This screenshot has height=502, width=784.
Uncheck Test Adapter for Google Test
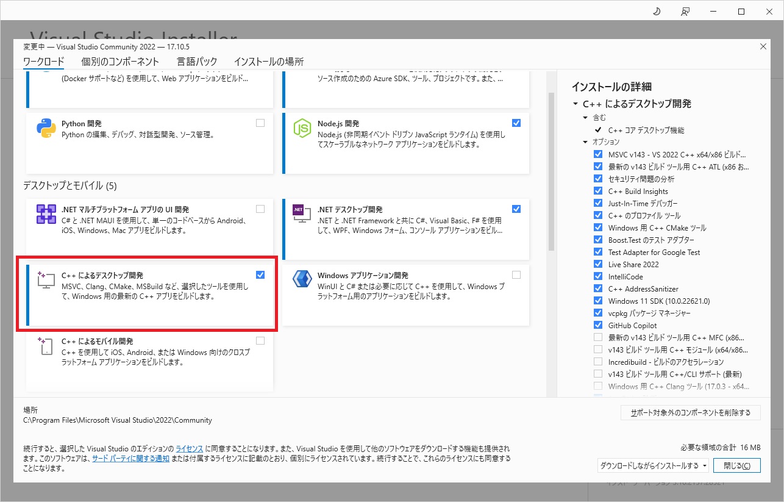click(x=597, y=252)
